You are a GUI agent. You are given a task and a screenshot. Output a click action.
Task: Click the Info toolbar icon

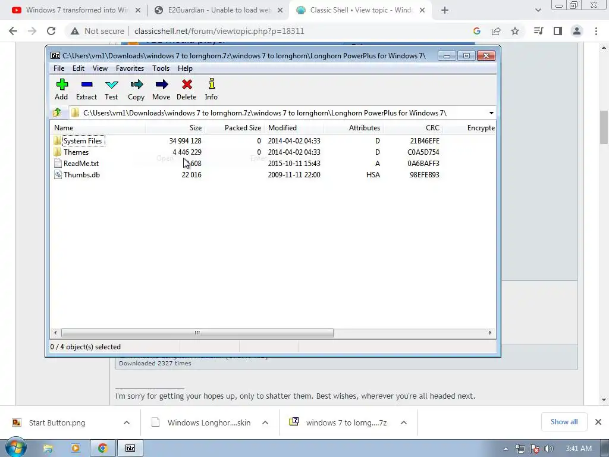211,84
